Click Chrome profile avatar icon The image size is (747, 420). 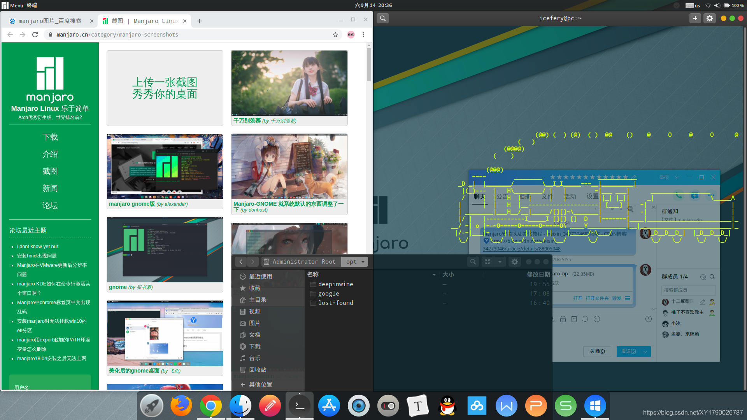coord(351,35)
